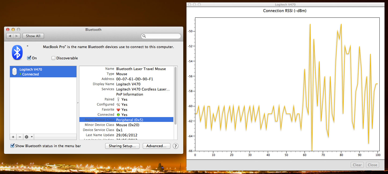Click the magnifier icon in search field
The height and width of the screenshot is (174, 388).
pos(144,36)
